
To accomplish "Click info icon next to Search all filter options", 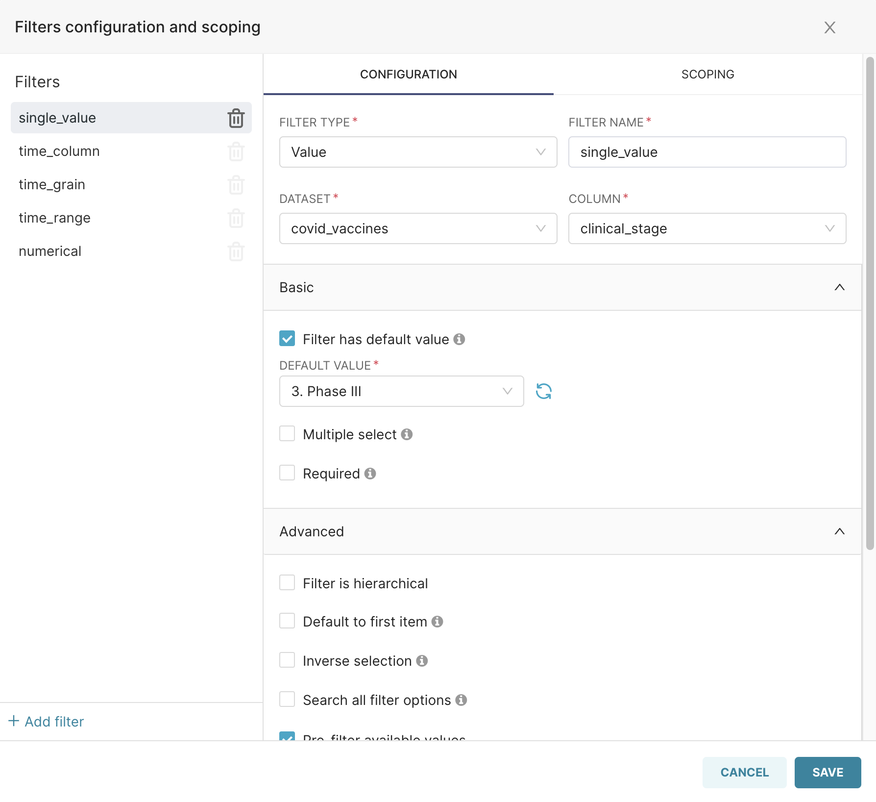I will 461,700.
